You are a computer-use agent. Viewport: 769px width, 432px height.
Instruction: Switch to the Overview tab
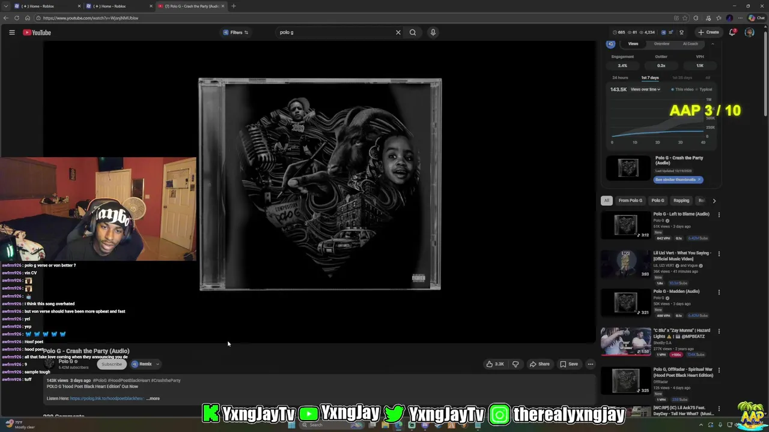tap(661, 44)
